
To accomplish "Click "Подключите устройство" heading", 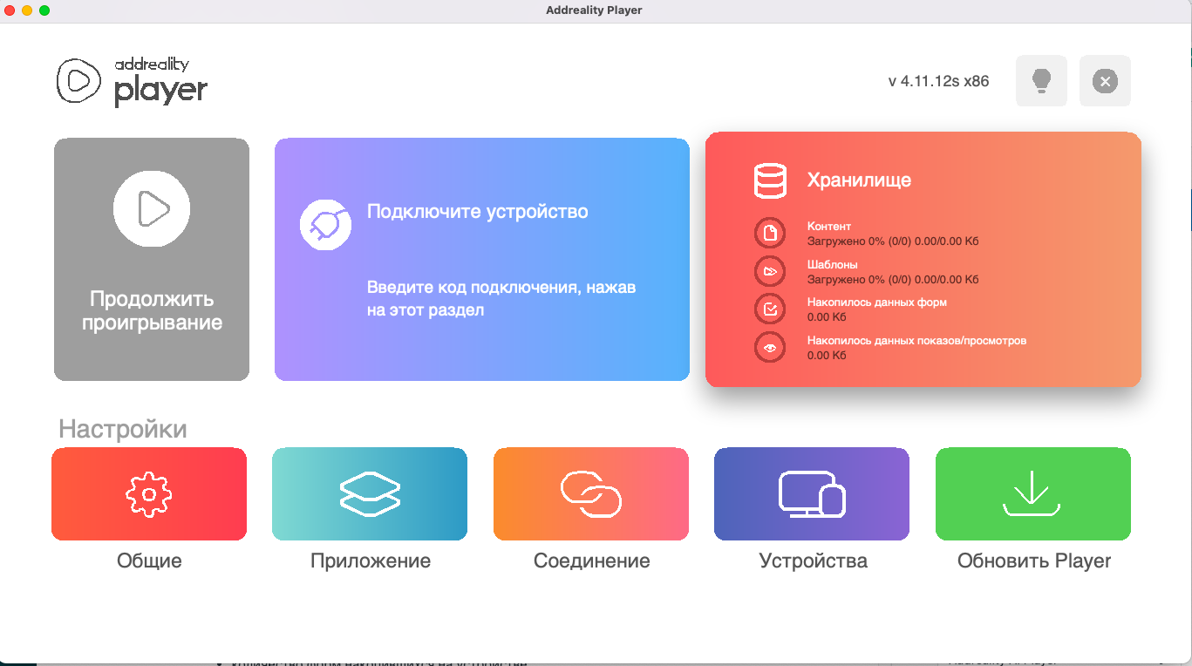I will coord(477,212).
